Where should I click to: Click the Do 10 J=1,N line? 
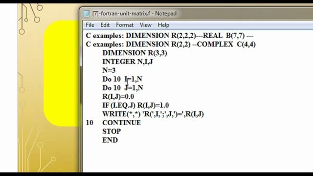coord(123,88)
